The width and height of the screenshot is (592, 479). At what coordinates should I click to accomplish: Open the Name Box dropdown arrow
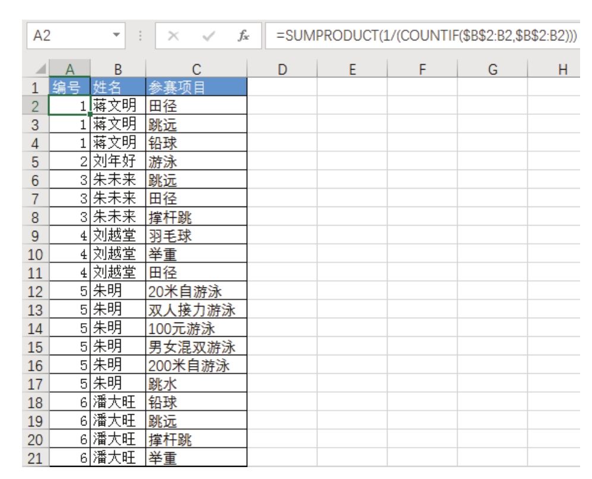(116, 38)
